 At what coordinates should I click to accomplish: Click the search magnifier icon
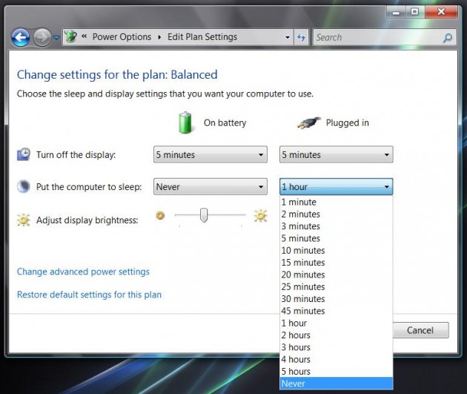448,38
